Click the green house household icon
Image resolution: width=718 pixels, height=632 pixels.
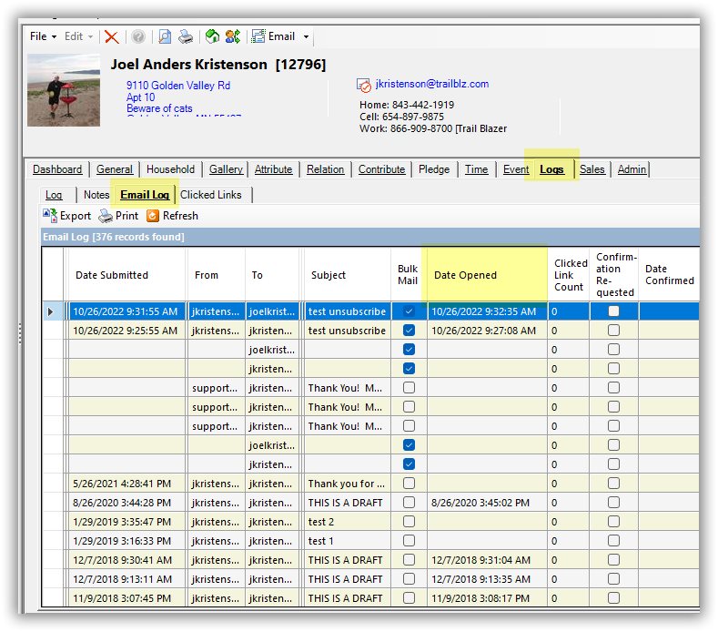click(x=212, y=36)
